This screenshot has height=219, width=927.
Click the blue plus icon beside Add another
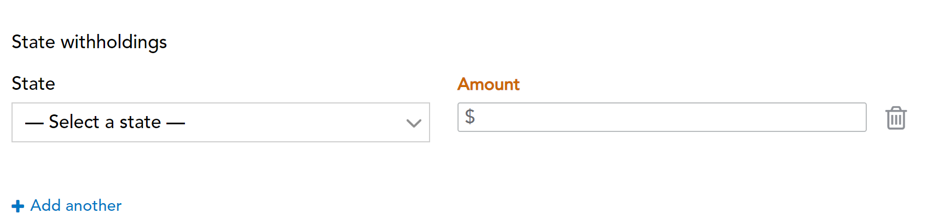pyautogui.click(x=18, y=206)
